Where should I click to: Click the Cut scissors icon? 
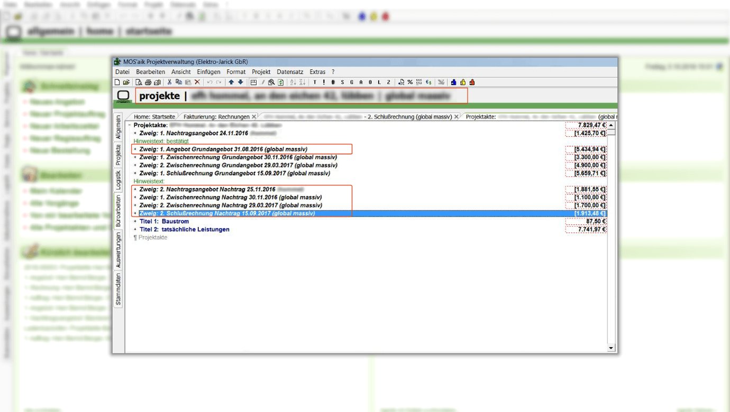click(170, 82)
